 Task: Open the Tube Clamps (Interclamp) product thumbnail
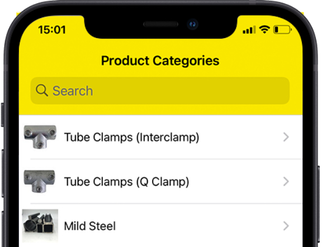(40, 137)
